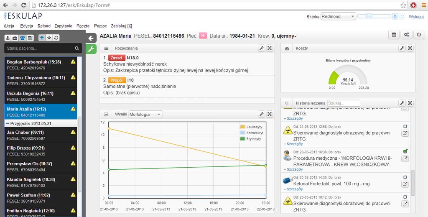
Task: Open the green wrench configuration tab
Action: point(91,49)
